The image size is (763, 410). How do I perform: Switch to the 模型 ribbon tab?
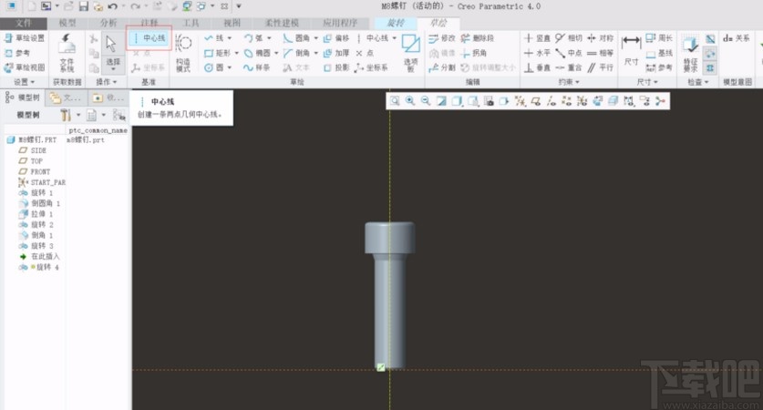point(67,23)
